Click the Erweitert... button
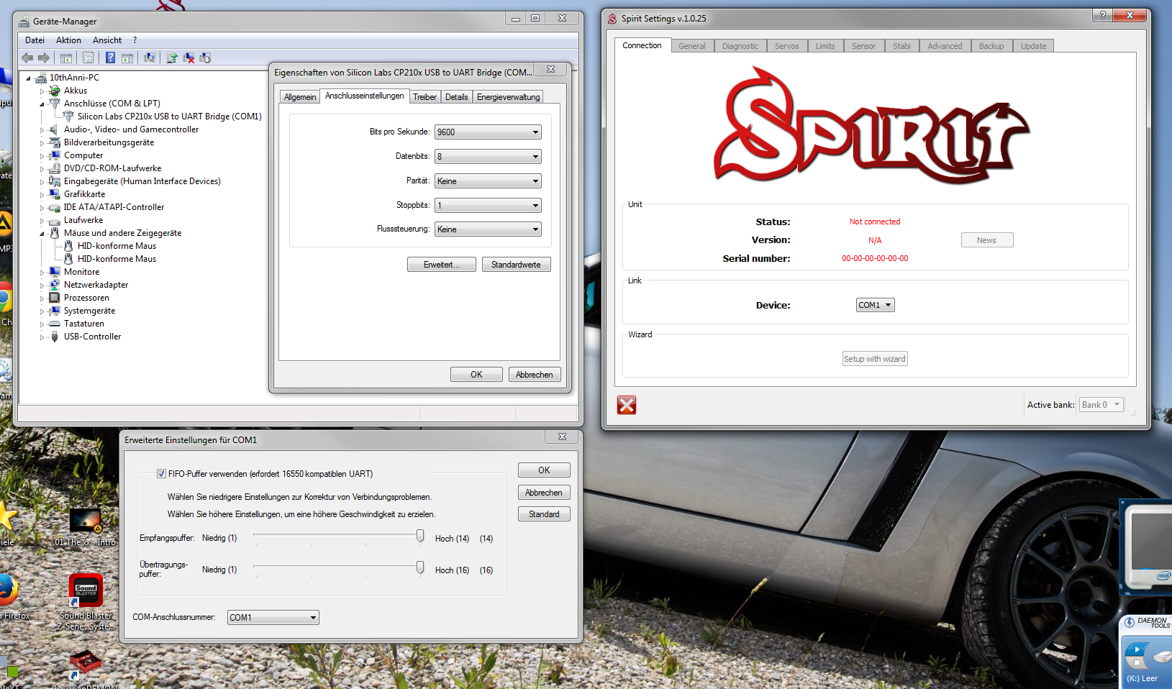The image size is (1172, 689). [441, 265]
